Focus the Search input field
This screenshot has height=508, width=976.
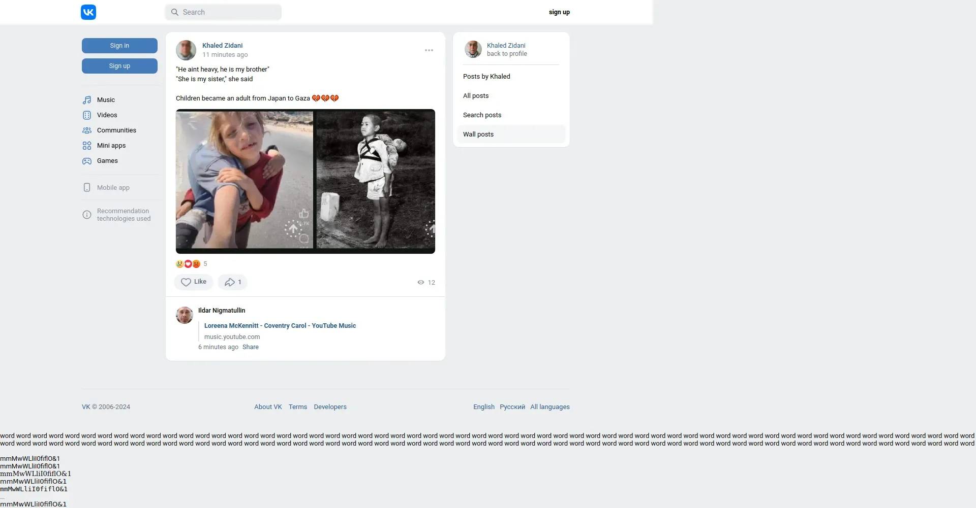223,12
